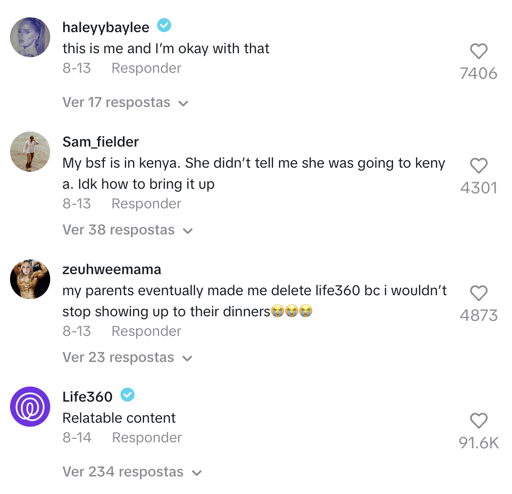Expand 'Ver 17 respostas' replies
Screen dimensions: 512x494
point(125,103)
